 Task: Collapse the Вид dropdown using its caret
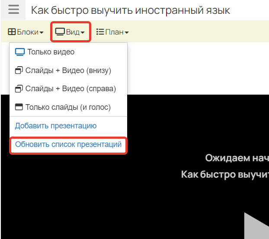[83, 32]
